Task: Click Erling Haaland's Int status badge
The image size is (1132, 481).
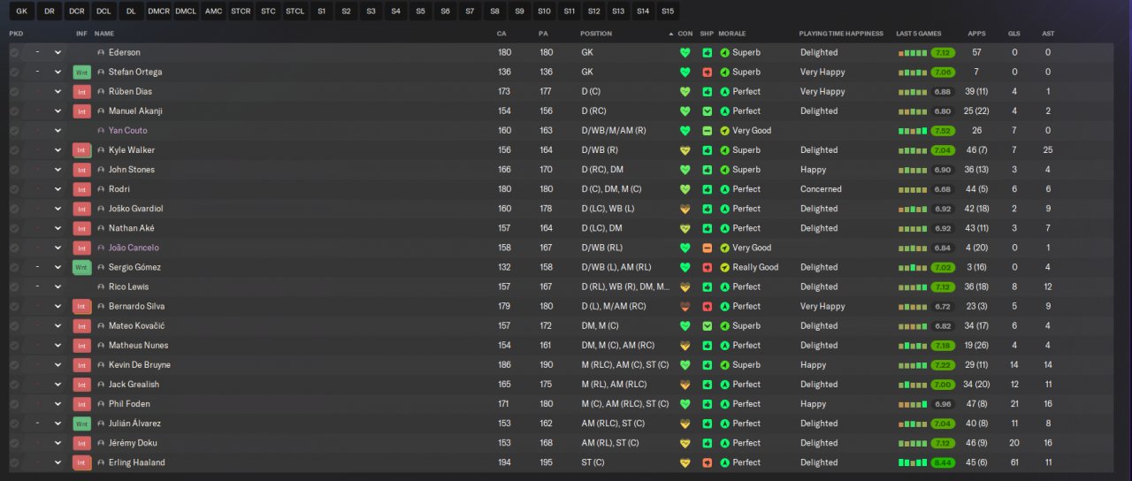Action: (x=82, y=462)
